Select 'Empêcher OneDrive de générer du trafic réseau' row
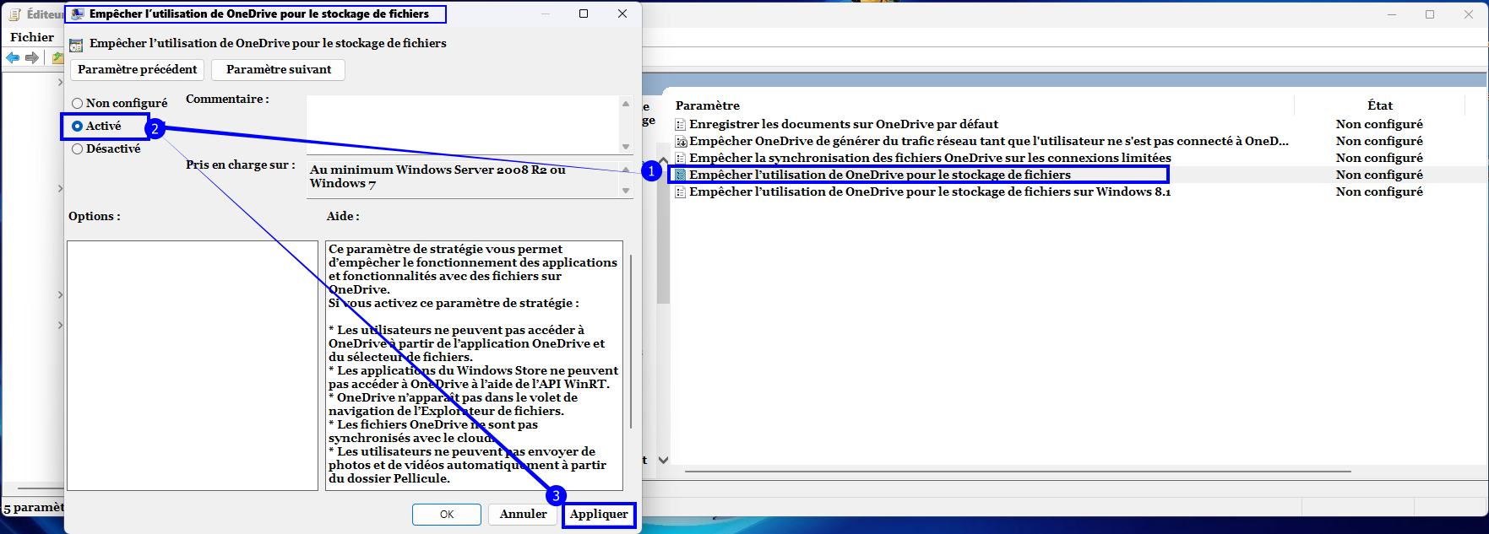Image resolution: width=1489 pixels, height=534 pixels. pyautogui.click(x=989, y=141)
